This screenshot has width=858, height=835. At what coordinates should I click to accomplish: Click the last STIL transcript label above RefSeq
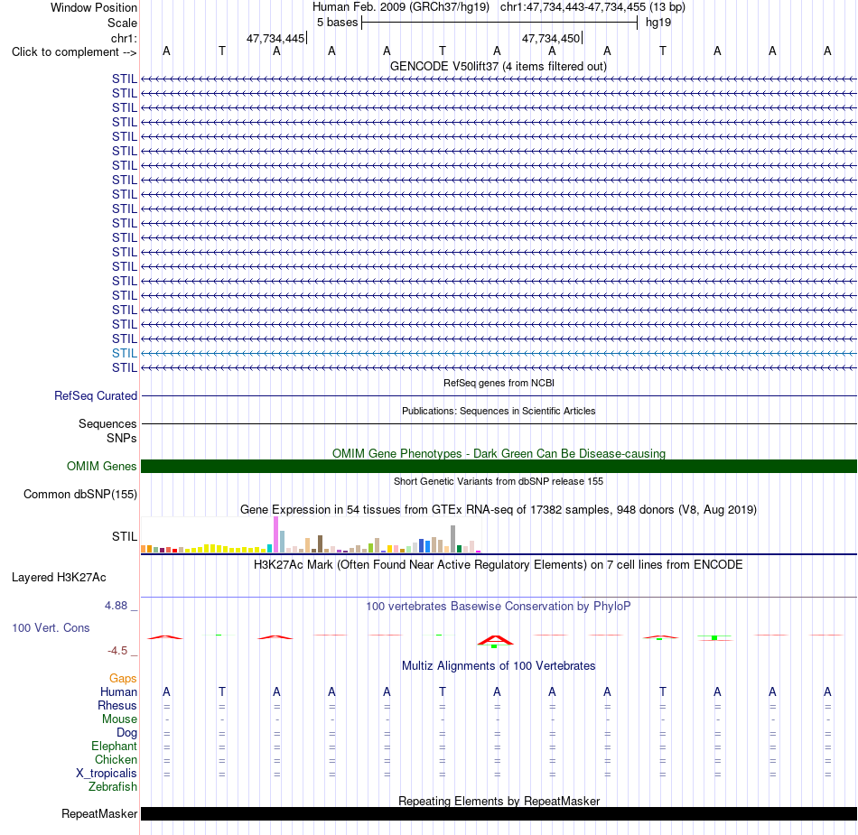[x=125, y=367]
